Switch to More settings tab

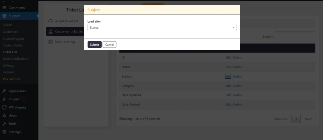pyautogui.click(x=65, y=42)
